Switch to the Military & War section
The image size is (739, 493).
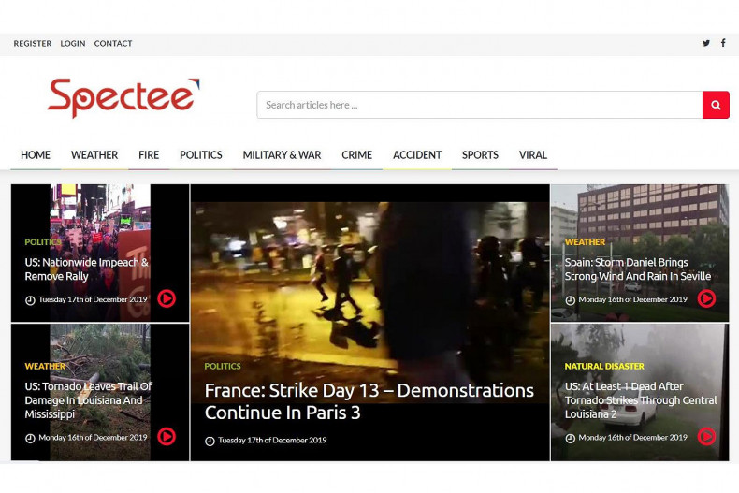tap(282, 155)
